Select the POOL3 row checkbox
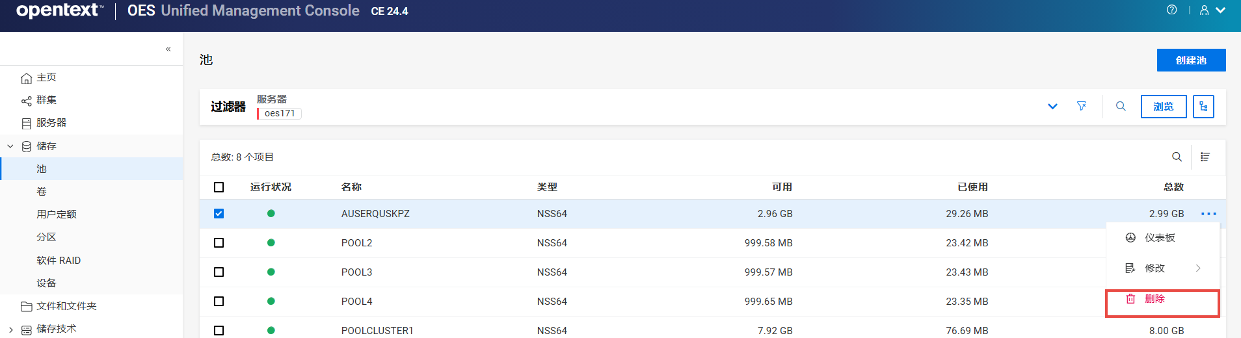The image size is (1241, 338). click(x=219, y=272)
